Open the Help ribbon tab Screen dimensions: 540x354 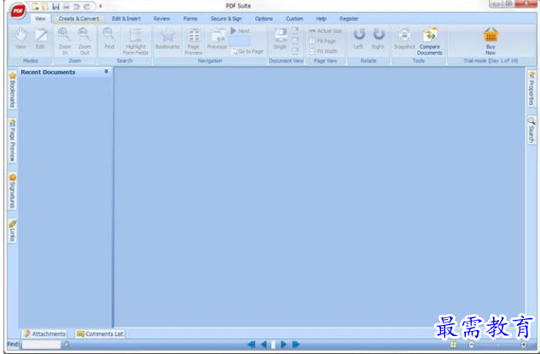[321, 19]
